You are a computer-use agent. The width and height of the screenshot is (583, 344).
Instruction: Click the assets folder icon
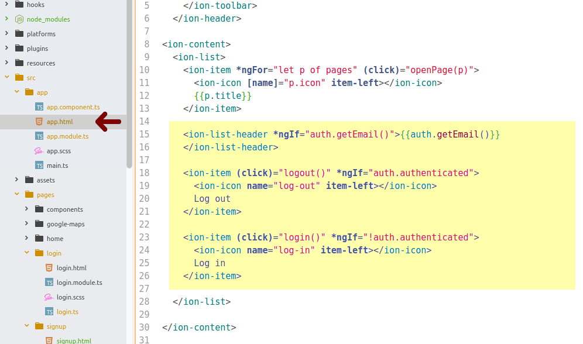29,180
